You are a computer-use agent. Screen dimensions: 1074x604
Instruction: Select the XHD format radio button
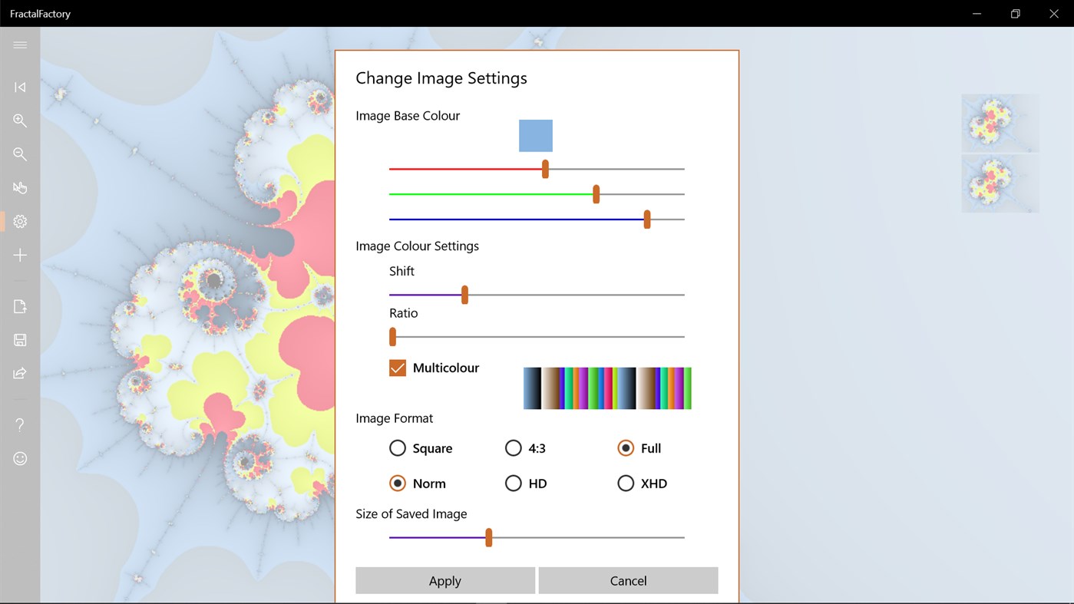coord(626,483)
